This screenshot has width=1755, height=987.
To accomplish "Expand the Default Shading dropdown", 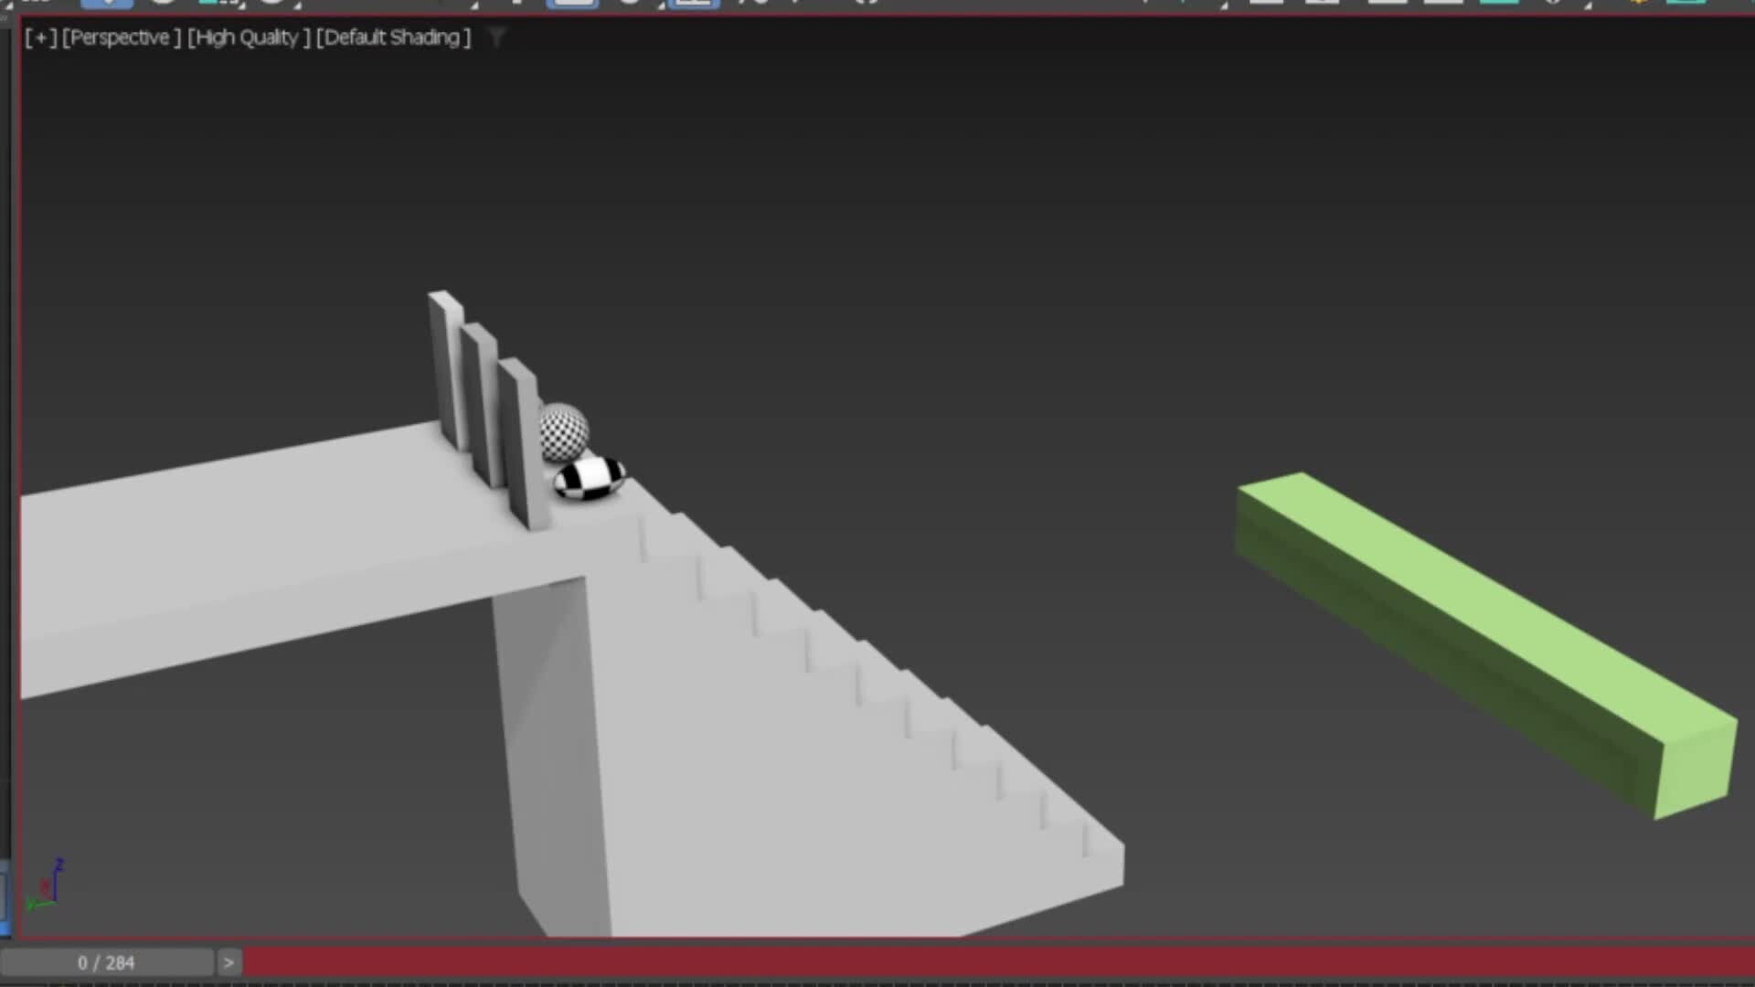I will (x=393, y=37).
